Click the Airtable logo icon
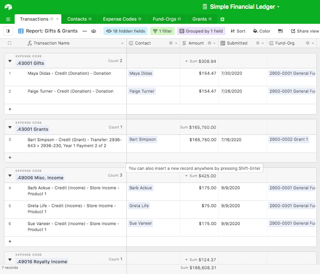Image resolution: width=320 pixels, height=274 pixels. click(x=8, y=7)
